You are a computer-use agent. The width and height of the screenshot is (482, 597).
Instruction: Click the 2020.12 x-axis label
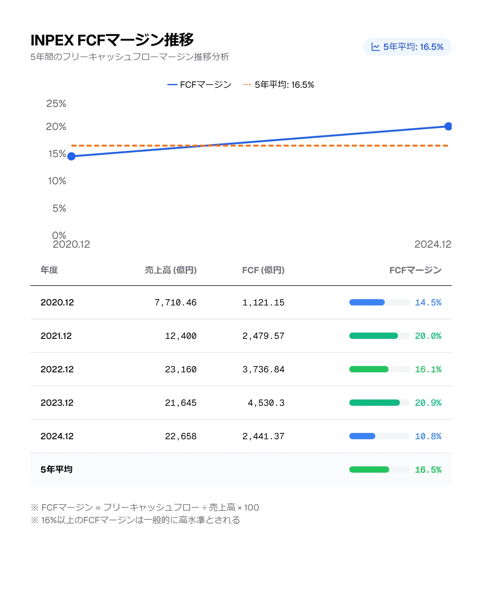(x=71, y=244)
